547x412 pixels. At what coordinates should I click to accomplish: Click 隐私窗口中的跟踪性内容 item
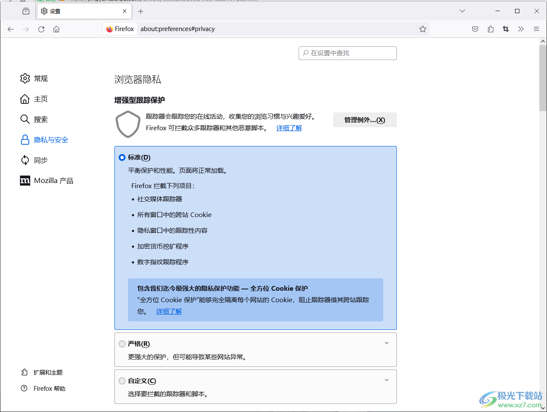point(172,230)
